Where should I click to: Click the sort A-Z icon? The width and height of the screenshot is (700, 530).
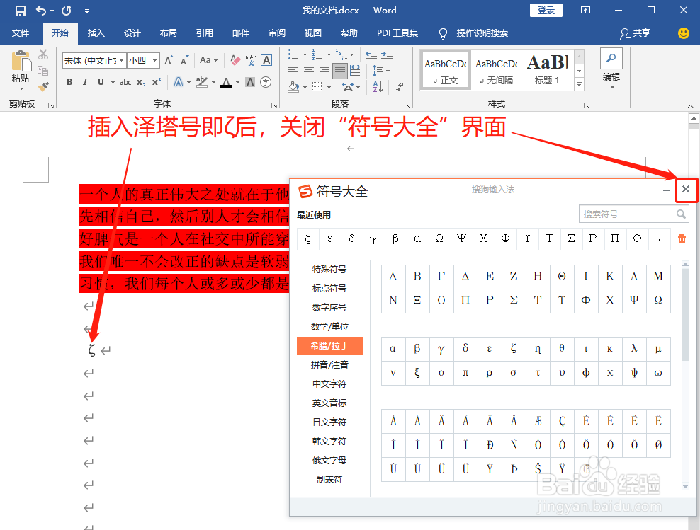378,87
